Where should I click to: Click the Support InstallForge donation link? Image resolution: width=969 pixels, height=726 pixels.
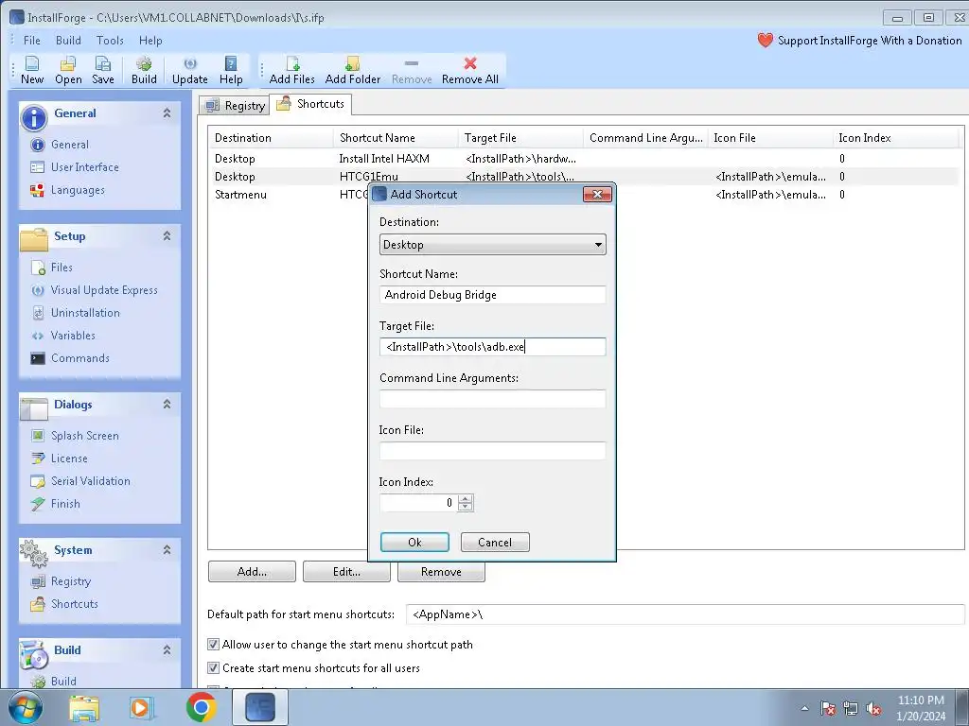pyautogui.click(x=870, y=41)
